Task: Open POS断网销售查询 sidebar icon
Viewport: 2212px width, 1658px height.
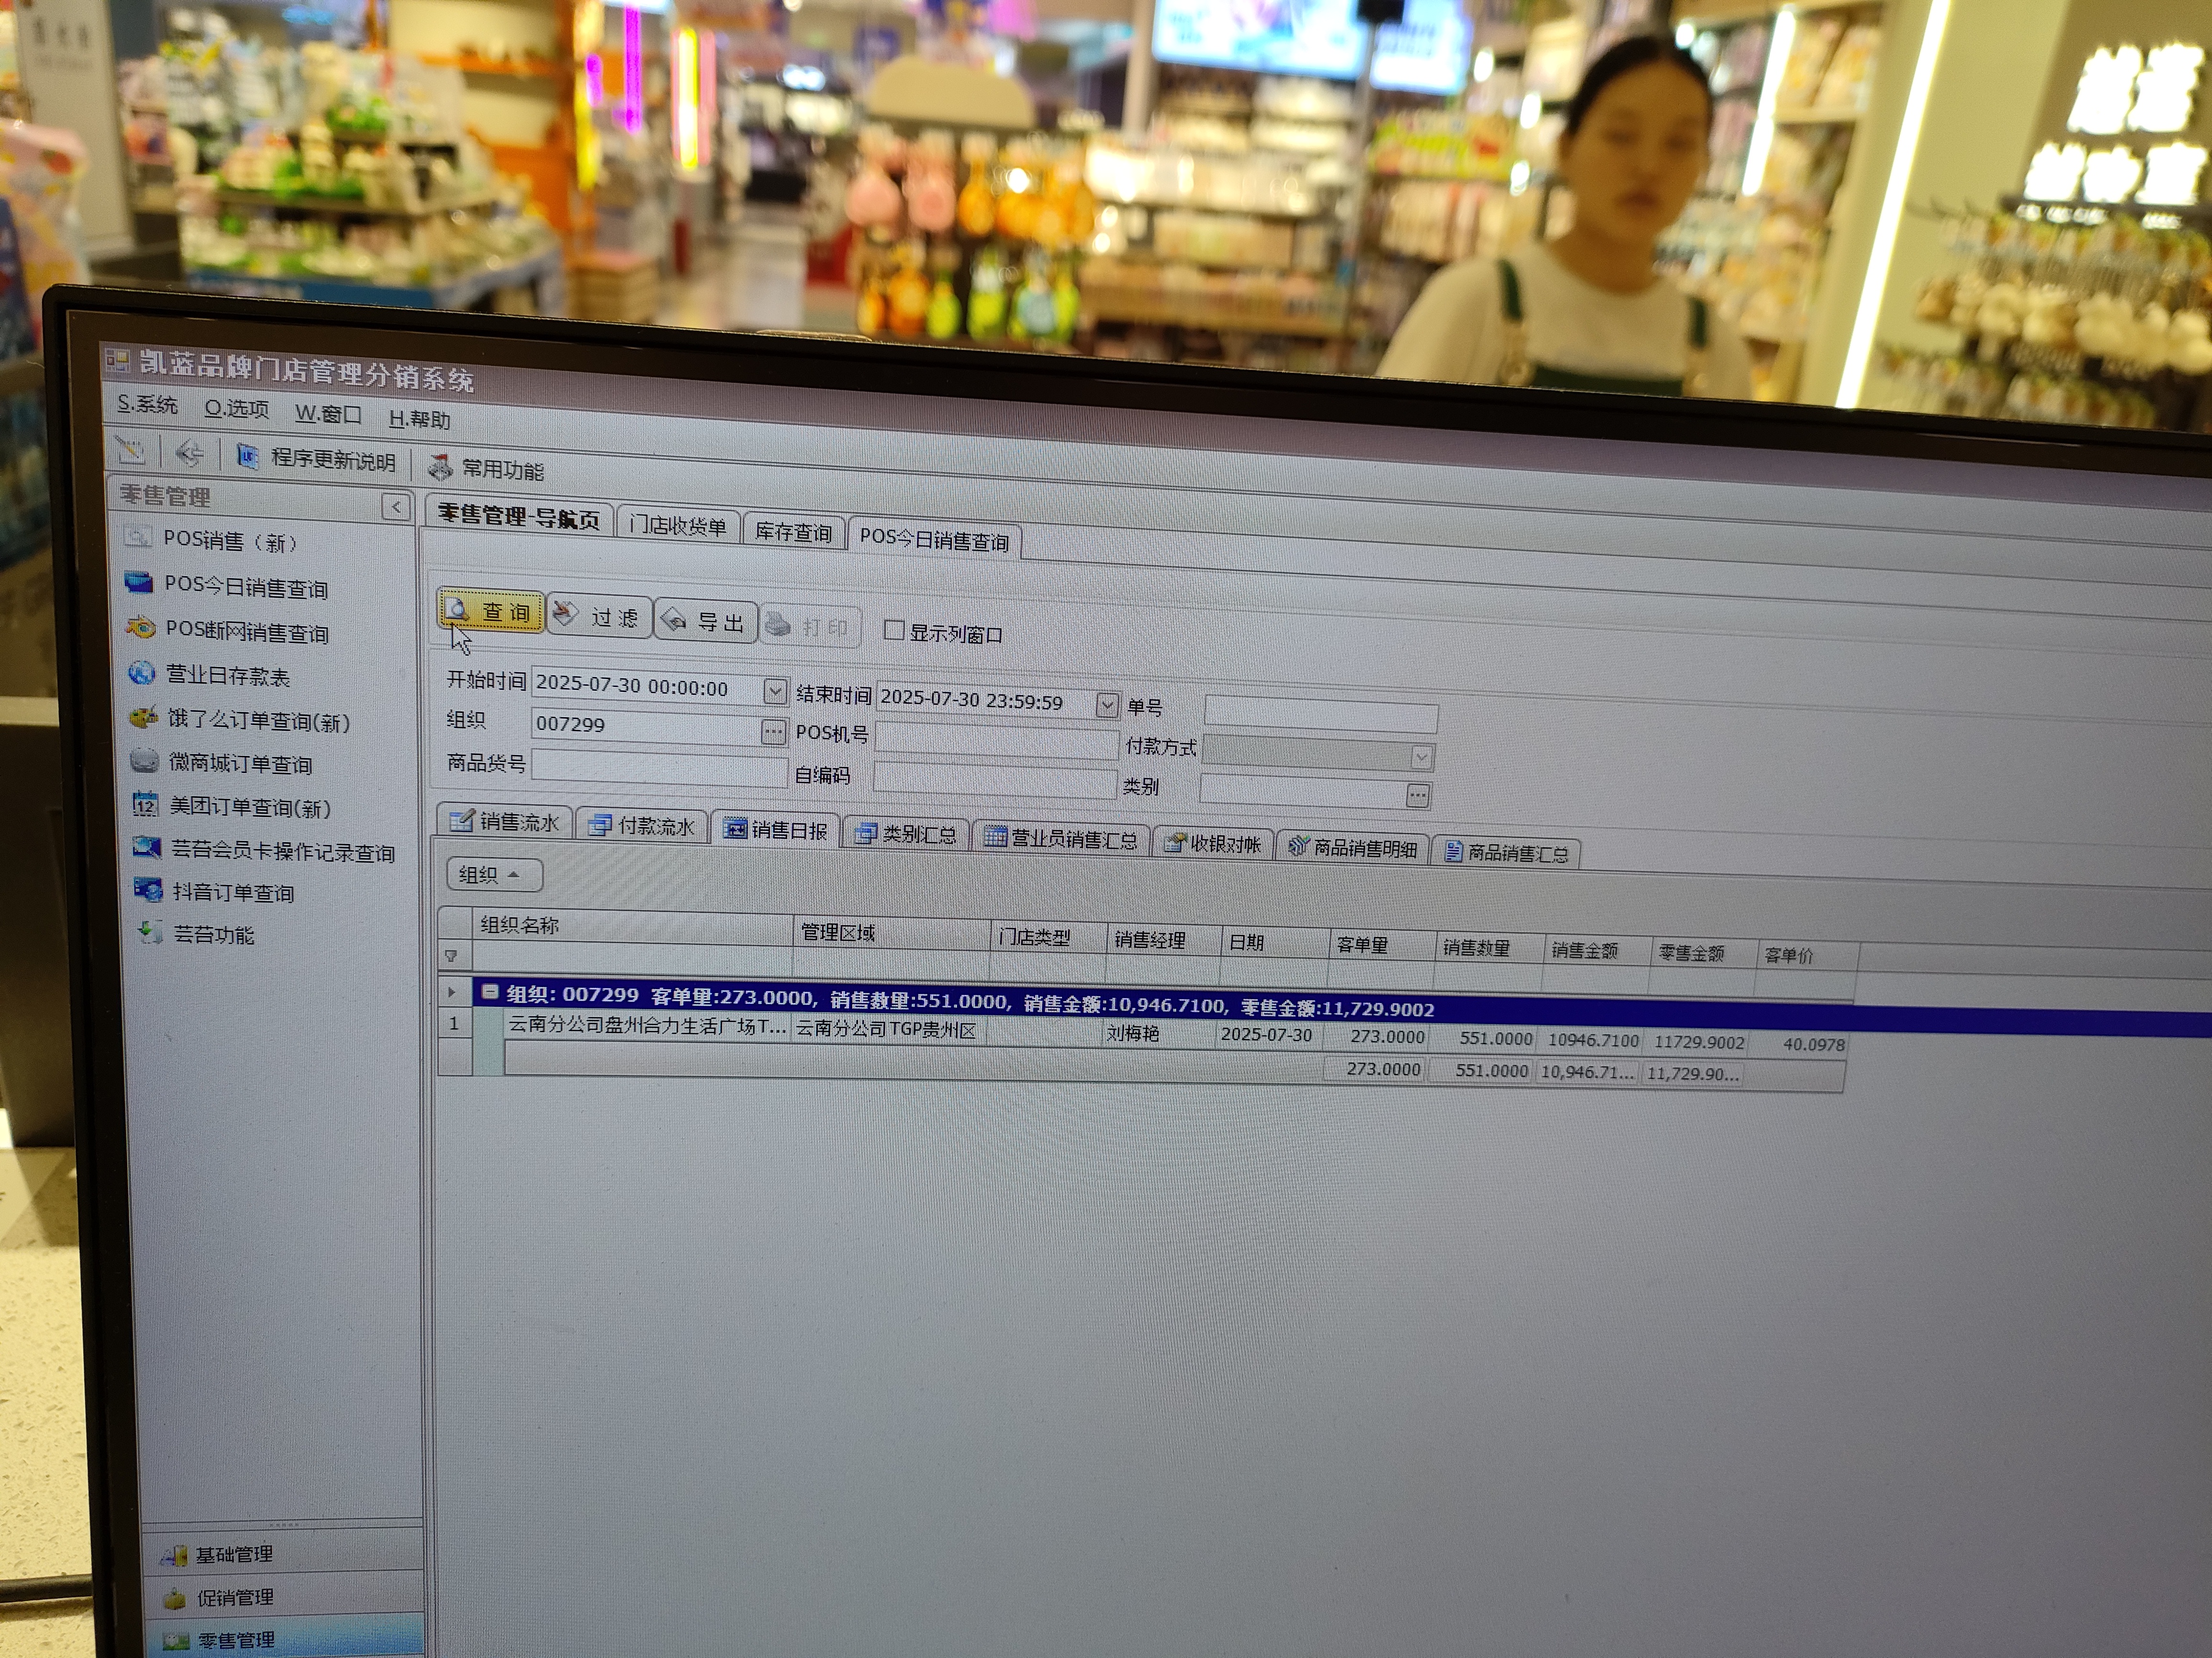Action: pos(141,628)
